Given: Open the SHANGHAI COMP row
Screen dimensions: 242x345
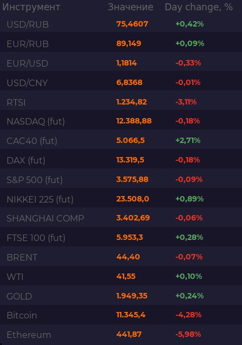Looking at the screenshot, I should coord(121,218).
